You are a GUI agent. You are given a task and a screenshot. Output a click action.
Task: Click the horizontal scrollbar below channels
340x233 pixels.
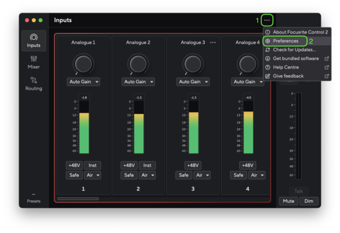[x=78, y=199]
